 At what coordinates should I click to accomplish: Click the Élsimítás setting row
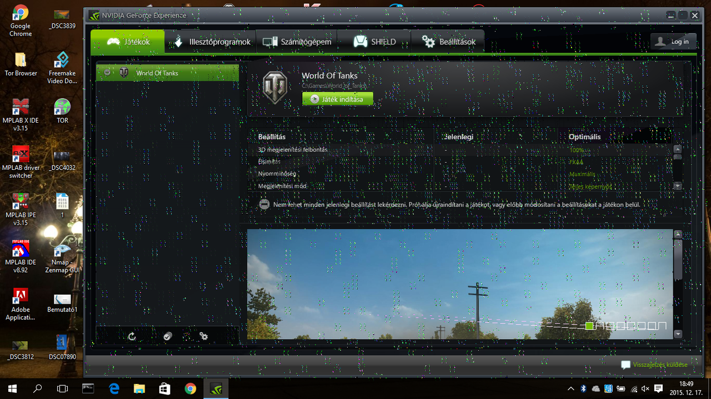[x=459, y=162]
